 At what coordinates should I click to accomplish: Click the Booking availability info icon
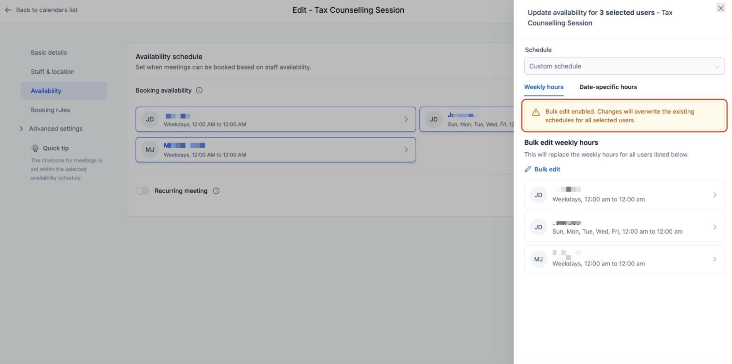tap(199, 90)
